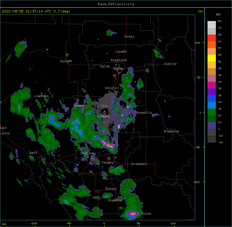
Task: Select the Lacombe label
Action: 121,51
